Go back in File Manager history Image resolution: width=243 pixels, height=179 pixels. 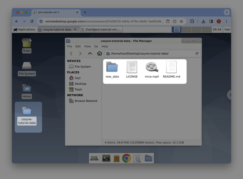(x=71, y=54)
